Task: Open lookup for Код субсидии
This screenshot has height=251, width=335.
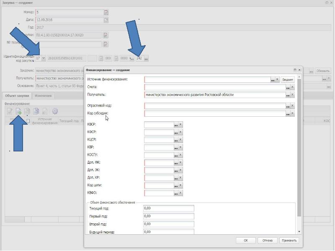Action: pyautogui.click(x=288, y=113)
